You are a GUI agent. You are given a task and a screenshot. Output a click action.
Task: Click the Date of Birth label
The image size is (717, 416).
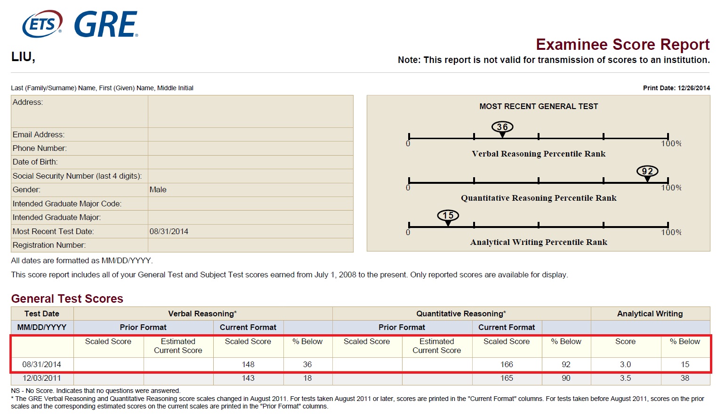35,162
